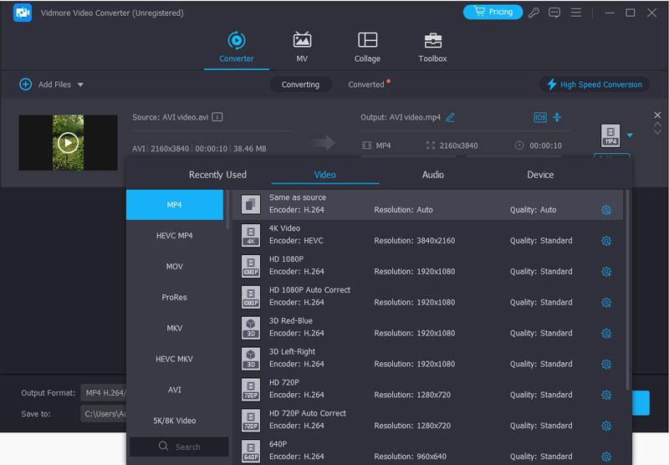669x465 pixels.
Task: Select the Recently Used tab
Action: [217, 175]
